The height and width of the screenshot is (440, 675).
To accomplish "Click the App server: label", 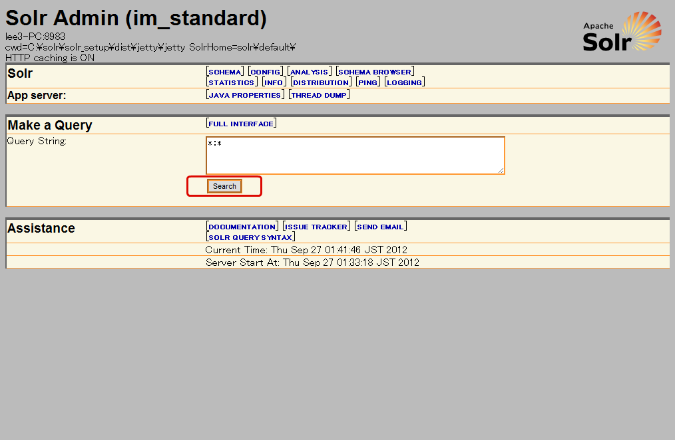I will coord(37,96).
